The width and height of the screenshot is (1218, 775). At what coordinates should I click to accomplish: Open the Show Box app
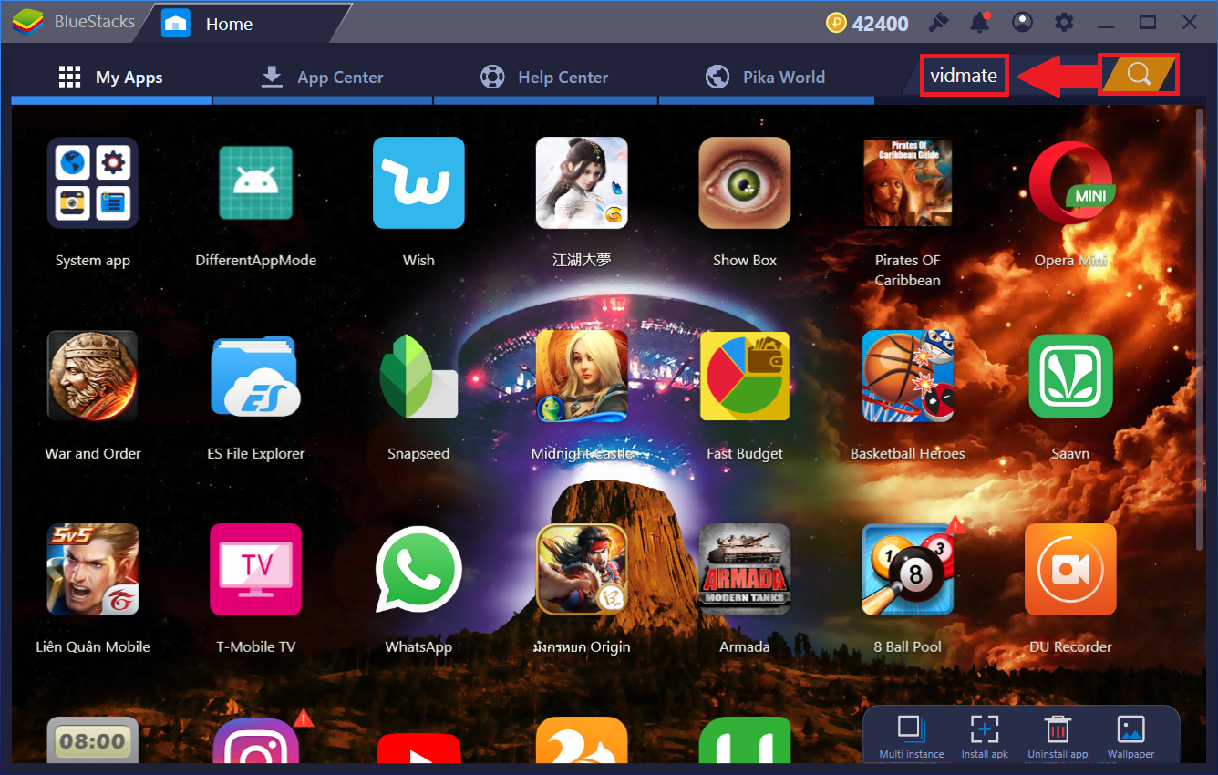coord(745,182)
